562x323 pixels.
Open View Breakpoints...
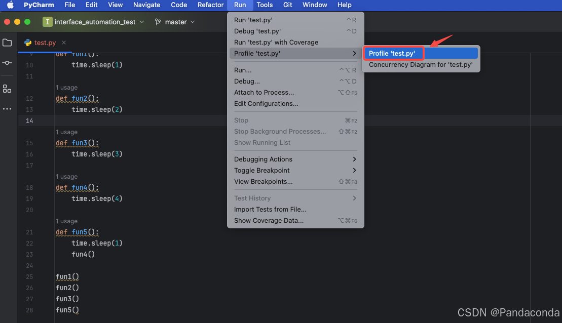pos(295,182)
